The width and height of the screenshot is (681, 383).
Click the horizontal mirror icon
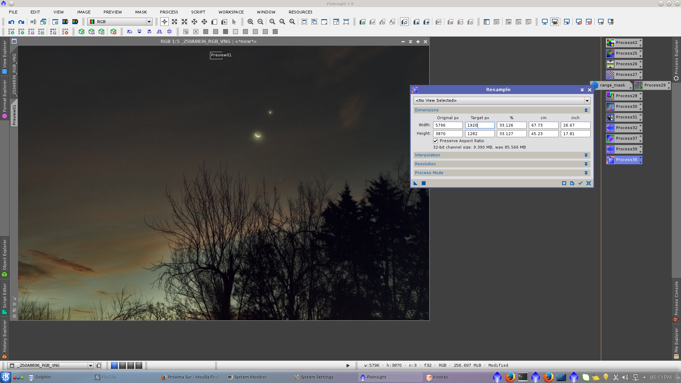[159, 32]
